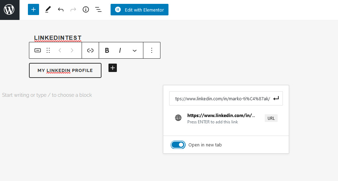Viewport: 338px width, 181px height.
Task: Choose the linkedin.com URL suggestion
Action: coord(226,118)
